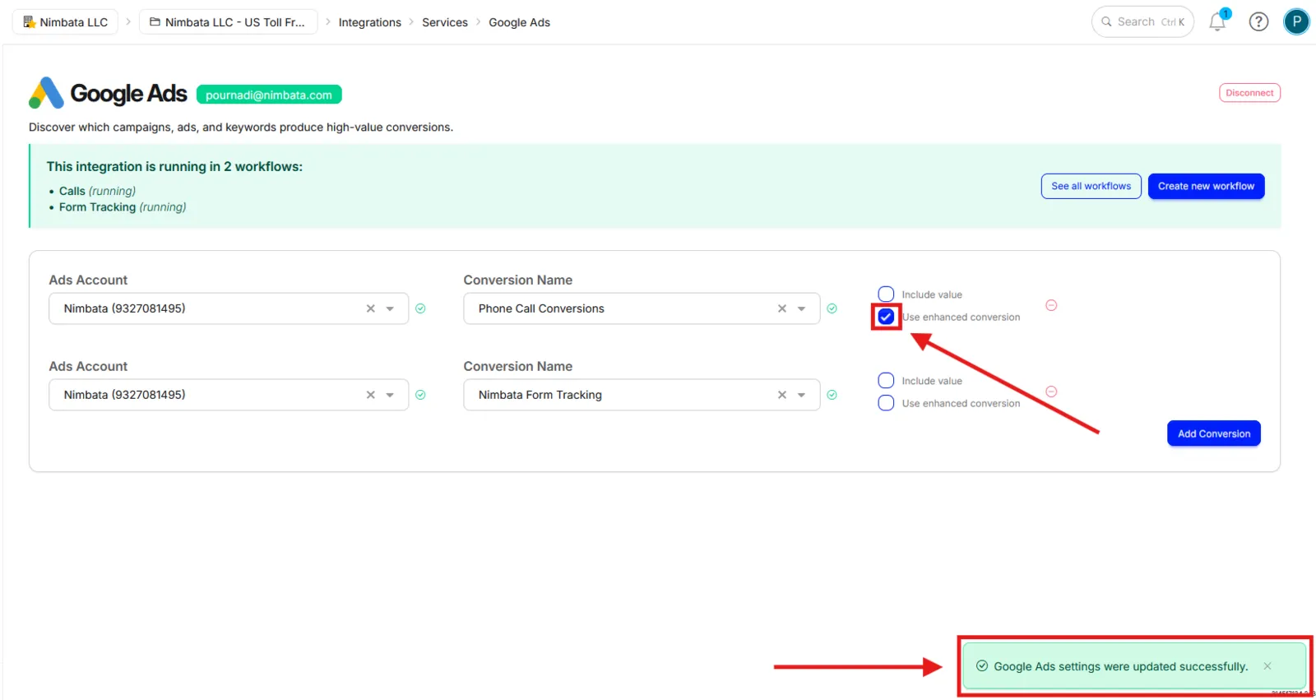Clear the second Ads Account selection
The height and width of the screenshot is (700, 1316).
click(x=371, y=395)
